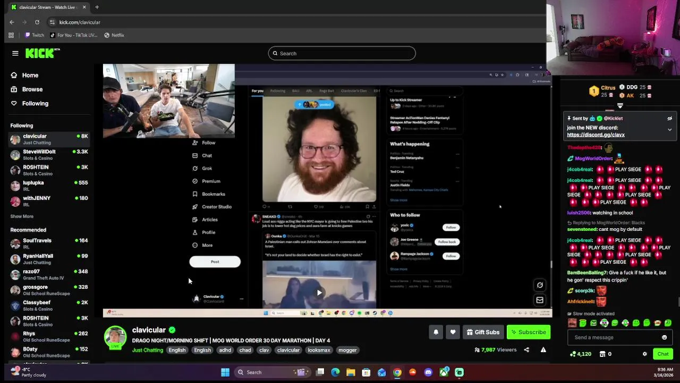Collapse pinned message with chevron
Viewport: 680px width, 383px height.
pyautogui.click(x=669, y=130)
